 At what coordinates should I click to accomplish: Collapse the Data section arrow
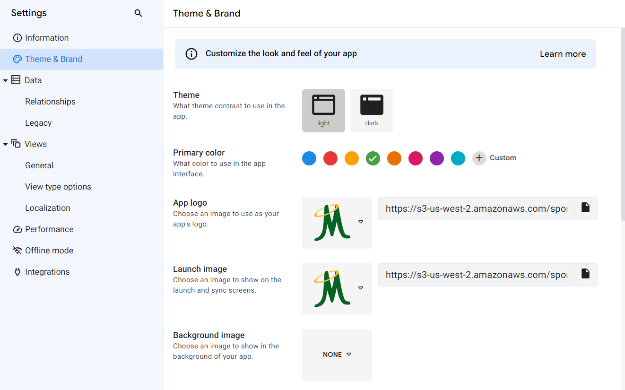(5, 80)
